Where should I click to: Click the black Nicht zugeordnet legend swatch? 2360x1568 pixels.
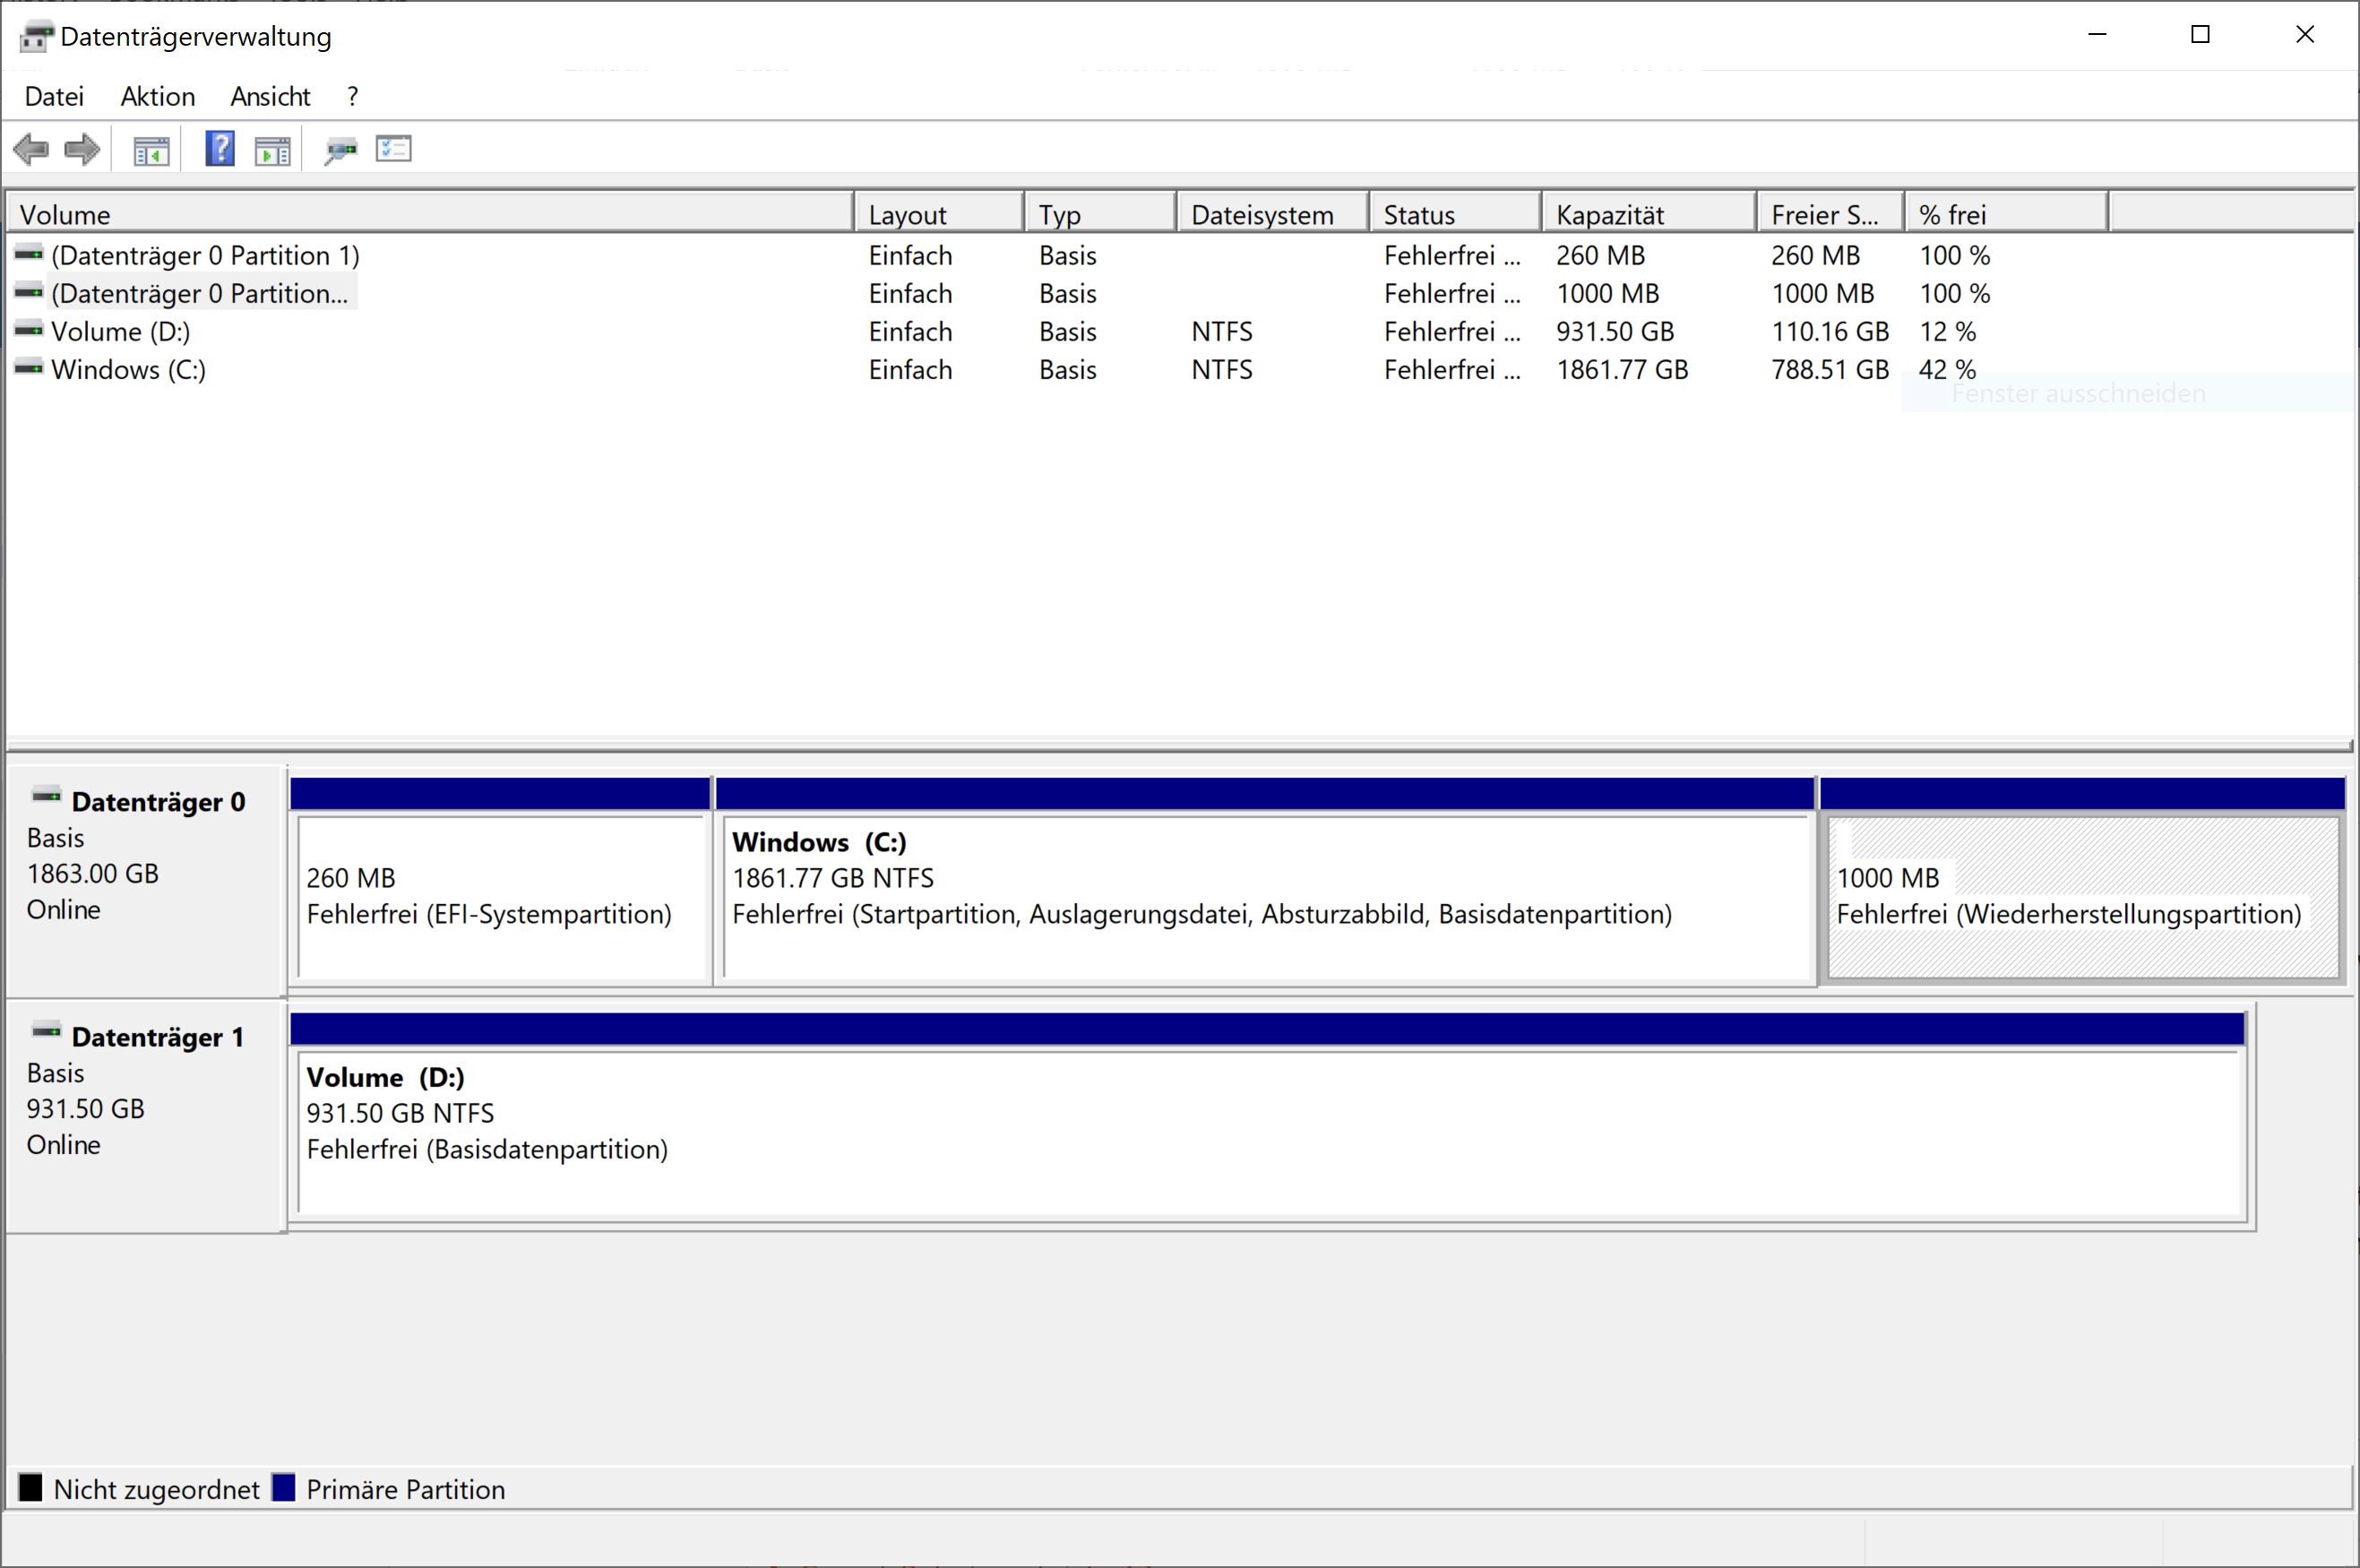click(x=31, y=1487)
